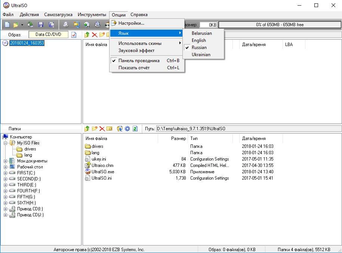Viewport: 342px width, 253px height.
Task: Select FOURTH(F:) drive in tree
Action: [x=28, y=191]
